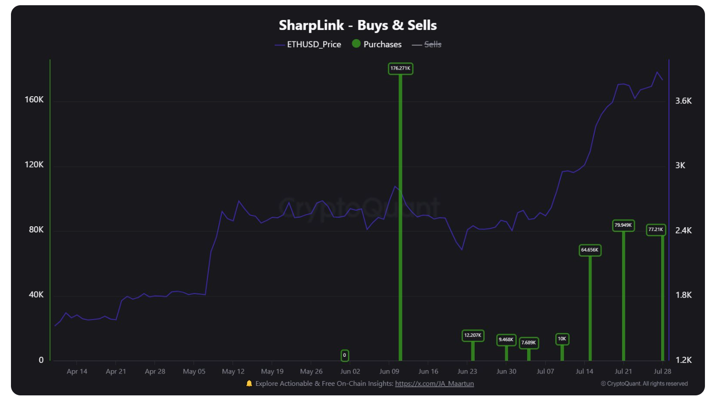Open the x.com/JA_Maartun link
Screen dimensions: 714x403
tap(434, 383)
